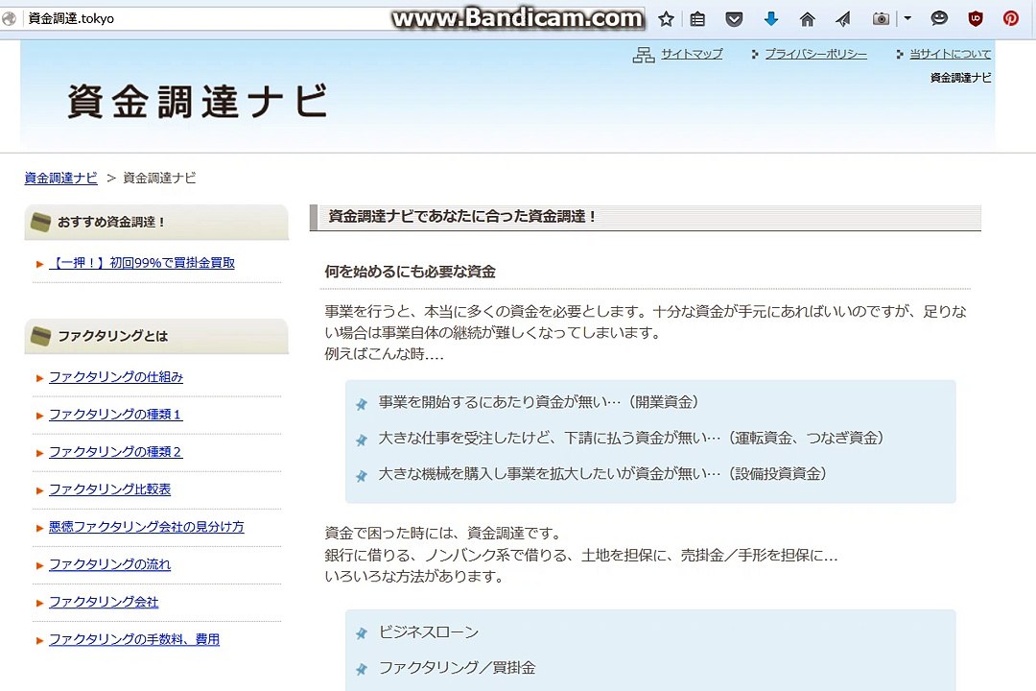
Task: Click arrow bullet before ファクタリング比較表
Action: tap(39, 490)
